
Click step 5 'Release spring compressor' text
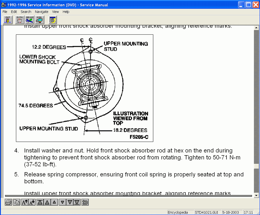(134, 178)
